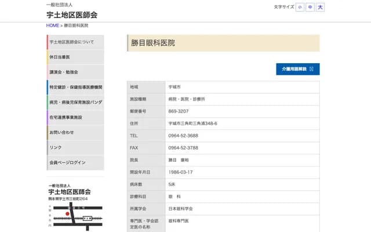This screenshot has width=371, height=232.
Task: Set font size to small (小)
Action: click(x=300, y=7)
